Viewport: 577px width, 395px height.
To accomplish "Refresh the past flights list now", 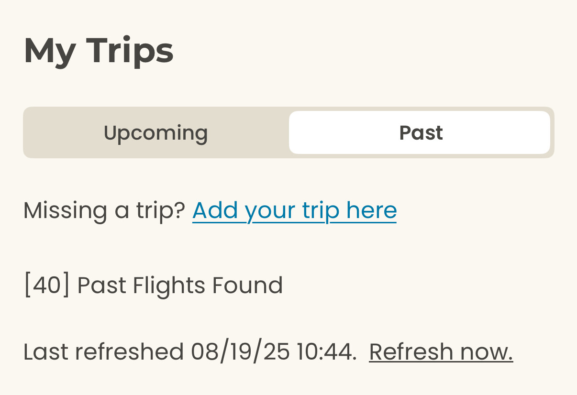I will (x=441, y=352).
